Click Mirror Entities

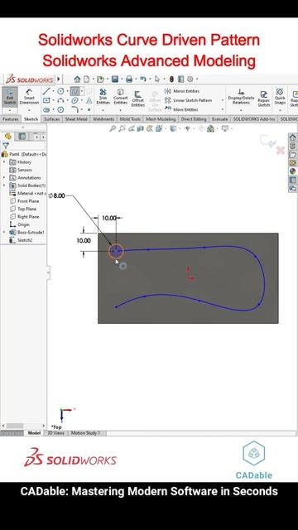point(182,91)
